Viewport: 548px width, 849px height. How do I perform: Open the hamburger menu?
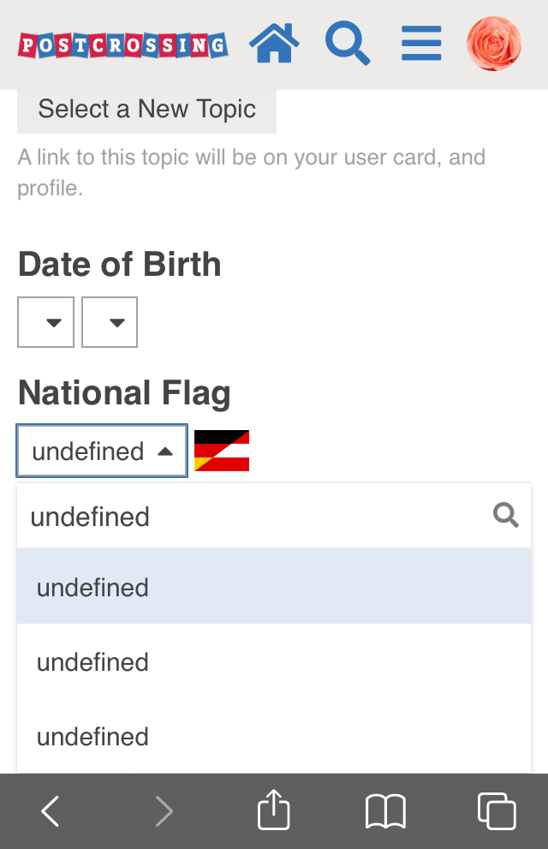(x=421, y=44)
